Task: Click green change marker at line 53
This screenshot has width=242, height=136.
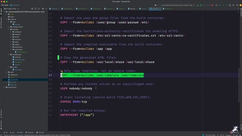Action: [x=58, y=57]
